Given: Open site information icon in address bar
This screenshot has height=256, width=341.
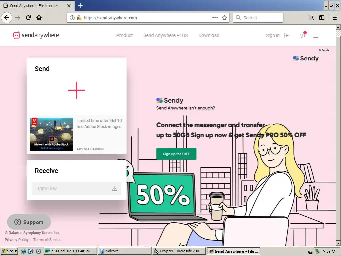Looking at the screenshot, I should pyautogui.click(x=72, y=18).
